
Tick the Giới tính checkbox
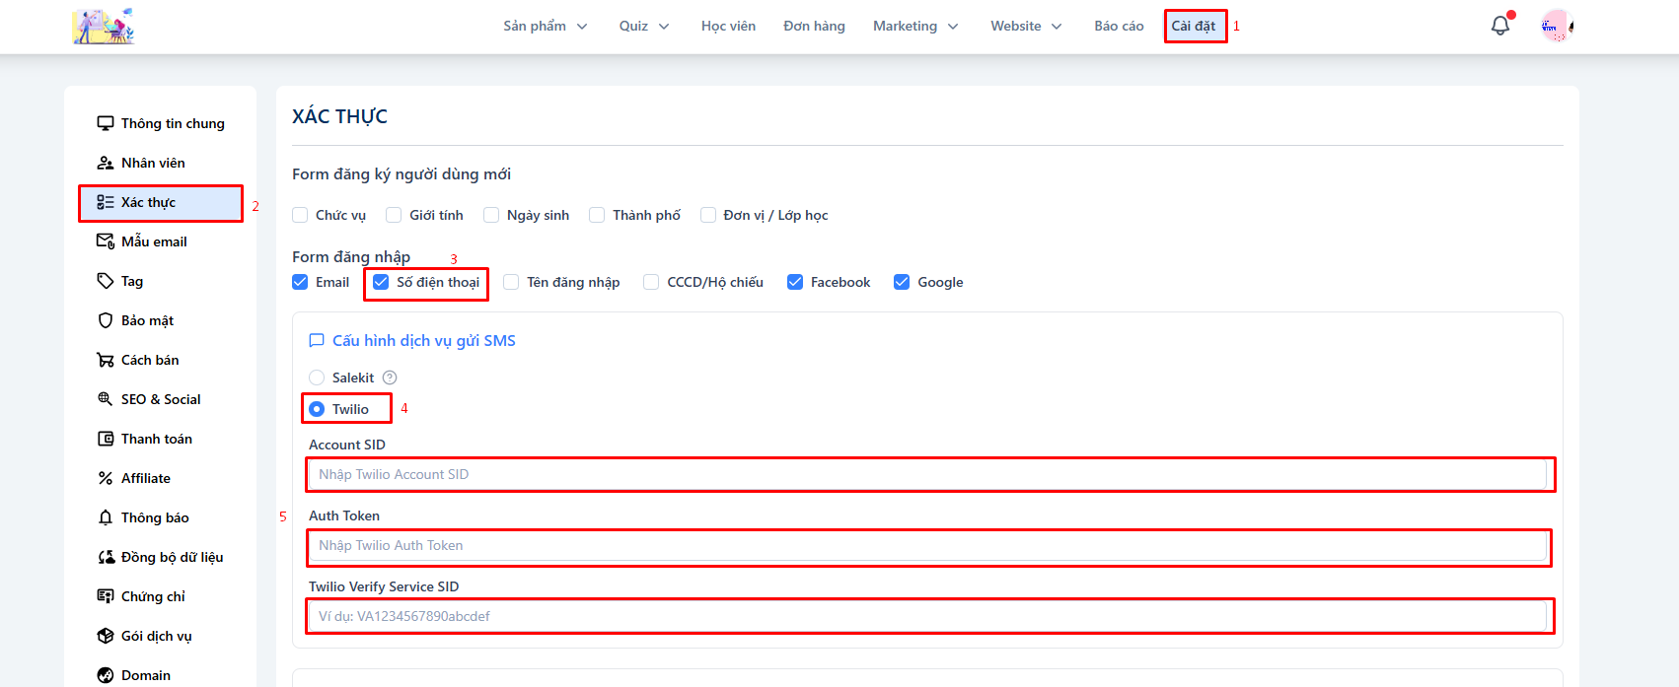(394, 215)
